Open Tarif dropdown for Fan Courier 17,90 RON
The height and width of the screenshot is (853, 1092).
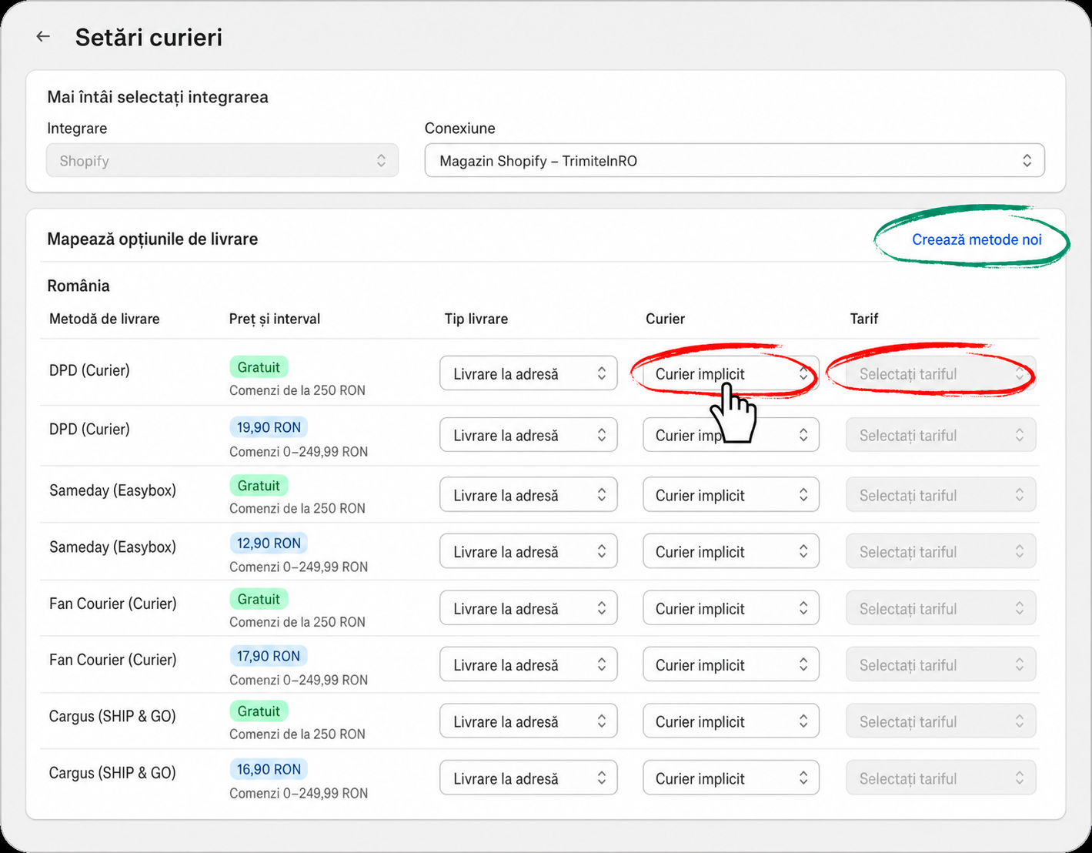point(940,664)
